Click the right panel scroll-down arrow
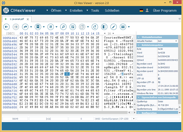The height and width of the screenshot is (132, 183). (180, 112)
